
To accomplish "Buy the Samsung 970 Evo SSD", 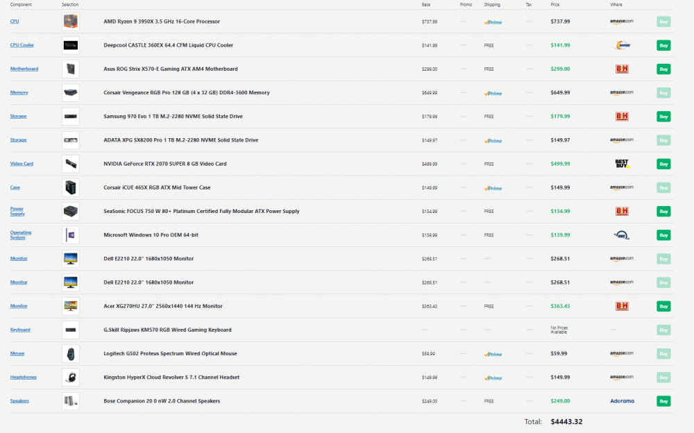I will tap(663, 117).
